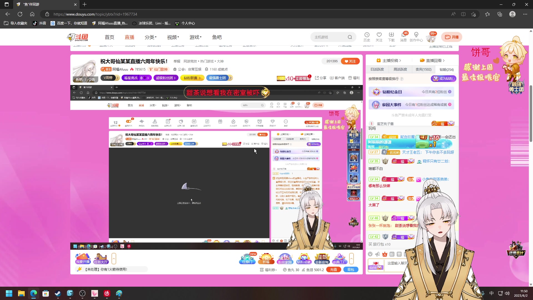The height and width of the screenshot is (300, 533).
Task: Open the 我要开播 icon below the player
Action: (x=83, y=259)
